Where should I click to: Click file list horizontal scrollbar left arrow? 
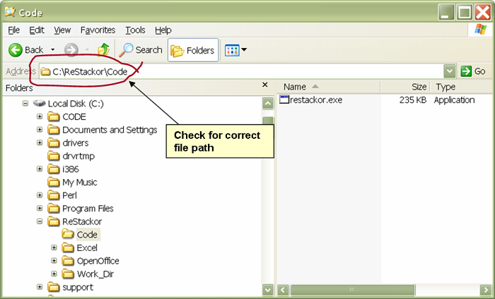(283, 290)
